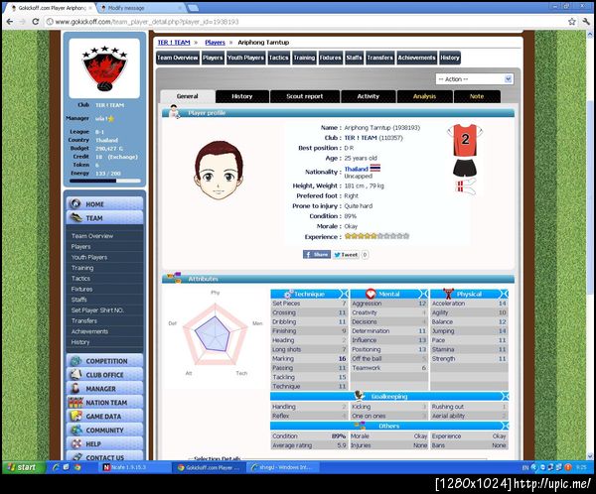596x494 pixels.
Task: Click the Staffs top menu button
Action: coord(354,58)
